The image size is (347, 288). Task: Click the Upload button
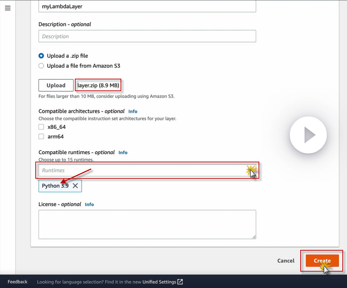[x=56, y=85]
